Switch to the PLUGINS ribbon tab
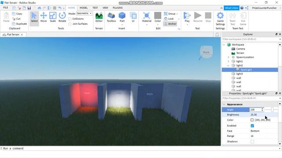Viewport: 282px width, 158px height. pyautogui.click(x=118, y=8)
